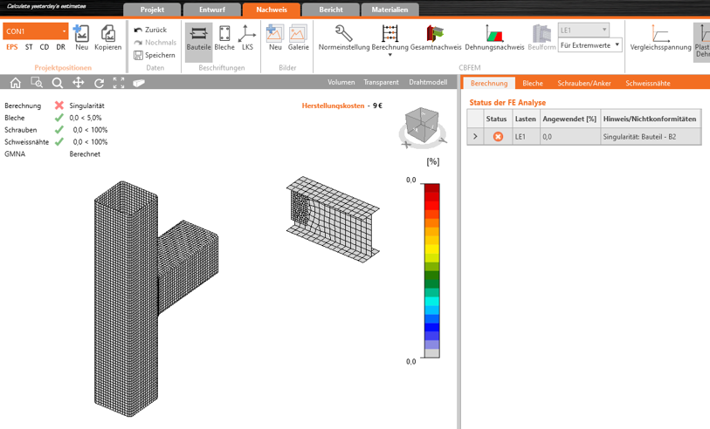Click the Drahtmodell view button
The image size is (710, 429).
click(428, 82)
